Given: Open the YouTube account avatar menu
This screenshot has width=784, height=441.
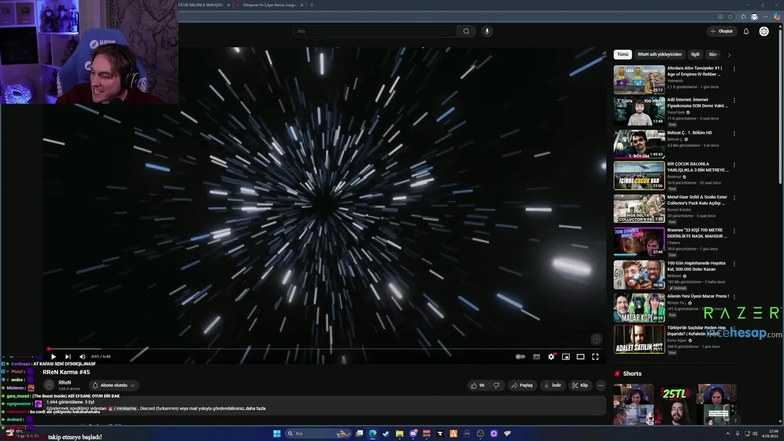Looking at the screenshot, I should (764, 31).
